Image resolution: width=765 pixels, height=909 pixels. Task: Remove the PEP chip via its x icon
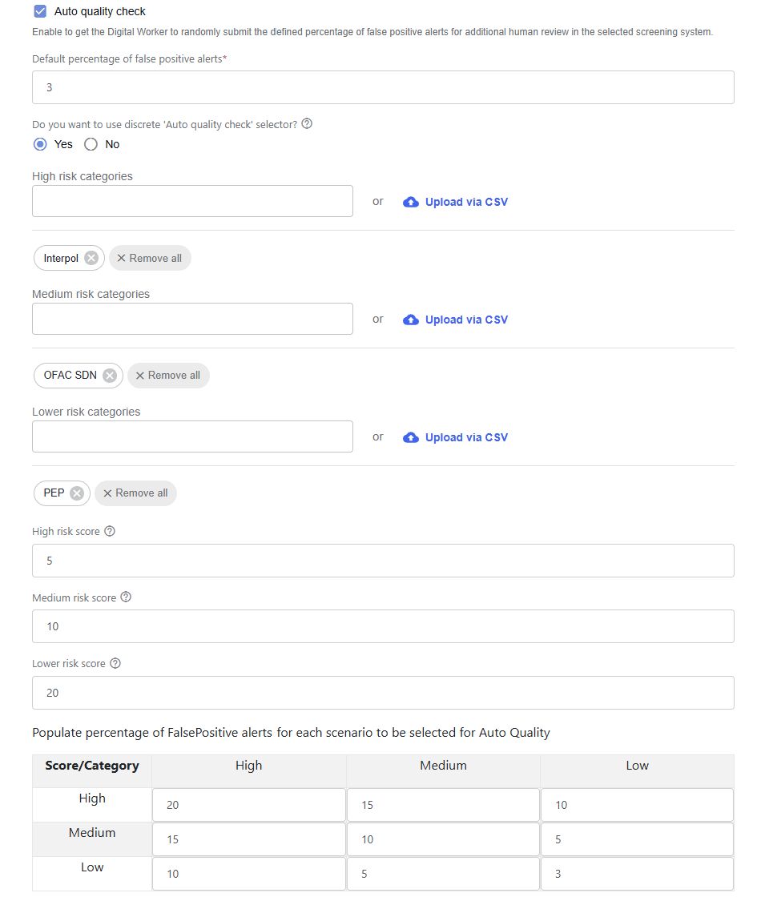[x=77, y=493]
